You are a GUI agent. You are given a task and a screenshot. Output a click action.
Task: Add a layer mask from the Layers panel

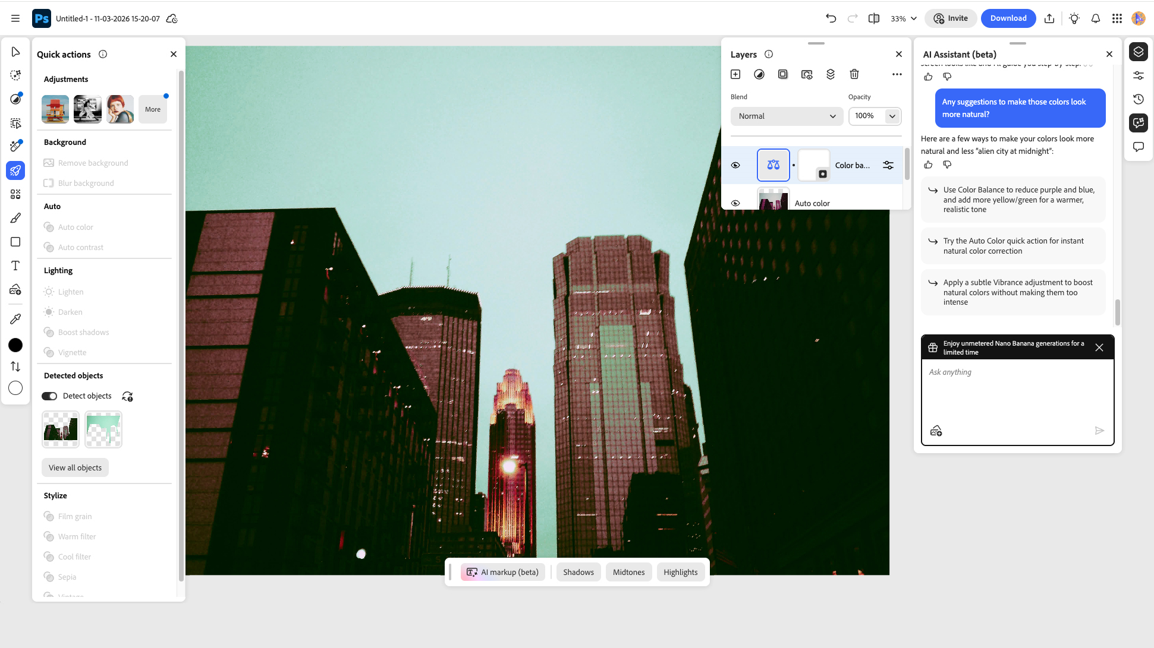[783, 74]
